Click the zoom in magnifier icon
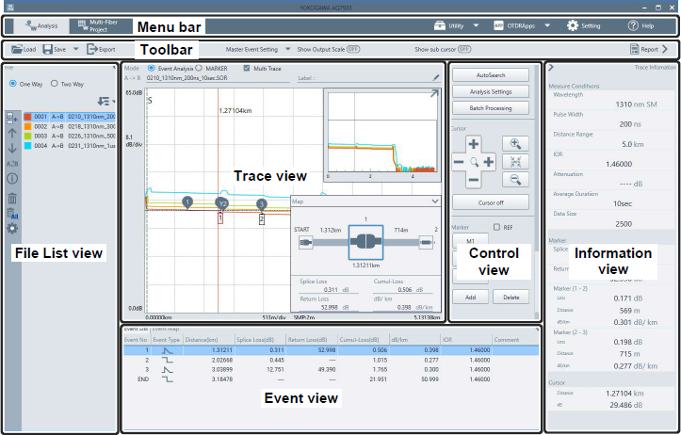 point(515,144)
